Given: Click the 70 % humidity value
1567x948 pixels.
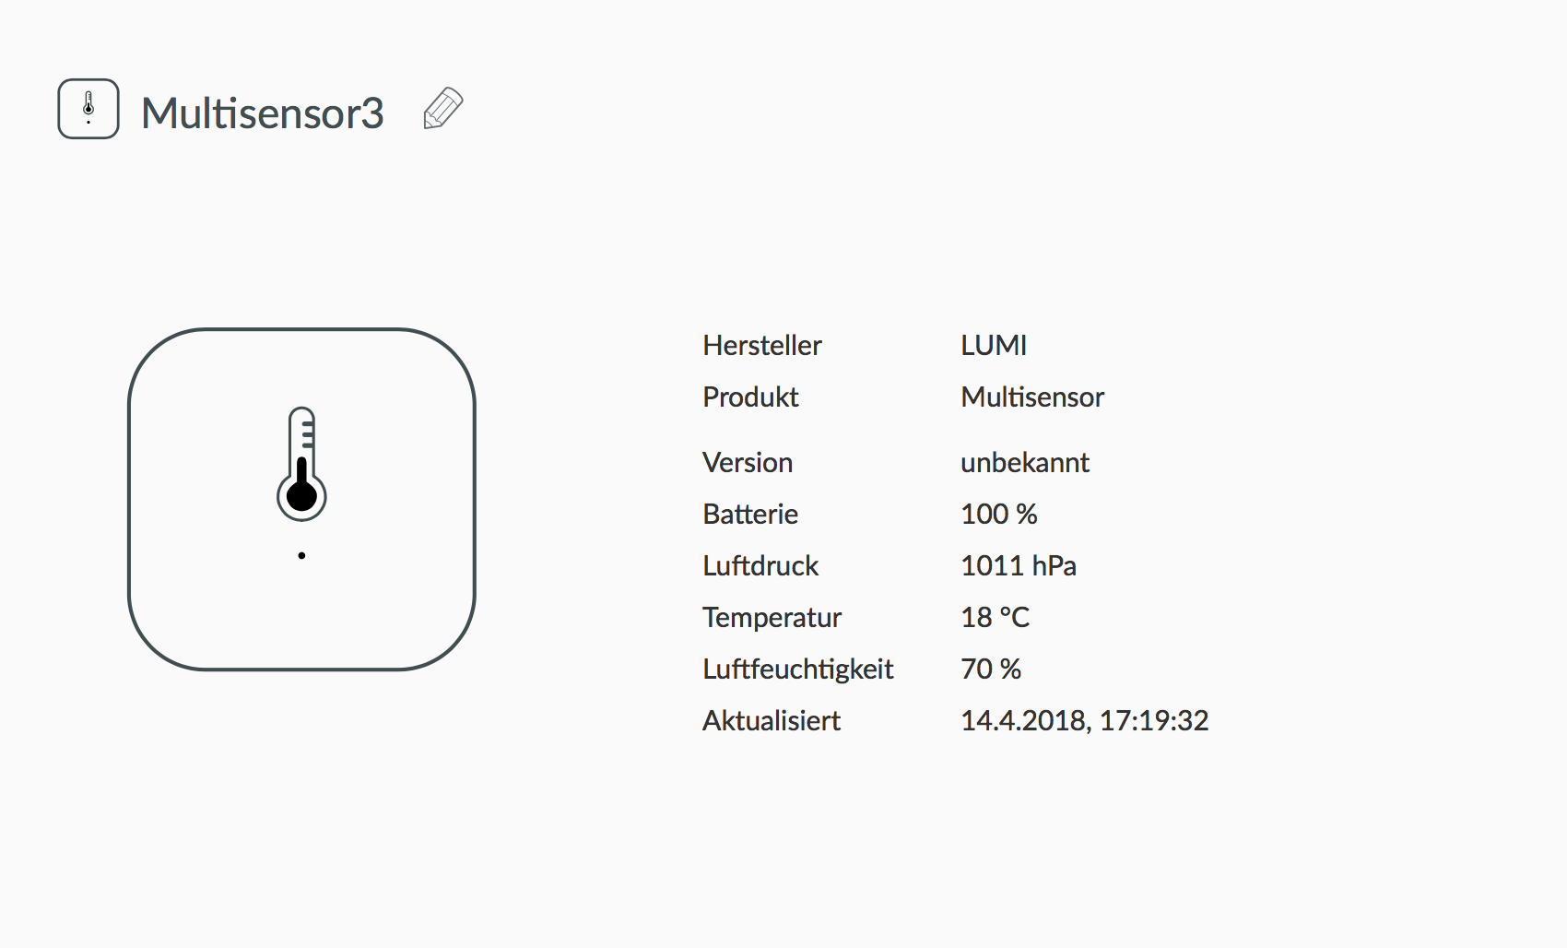Looking at the screenshot, I should click(991, 669).
